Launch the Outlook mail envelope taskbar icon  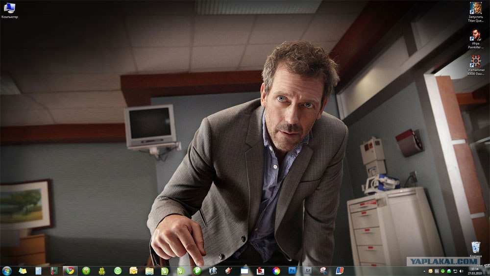[x=133, y=271]
